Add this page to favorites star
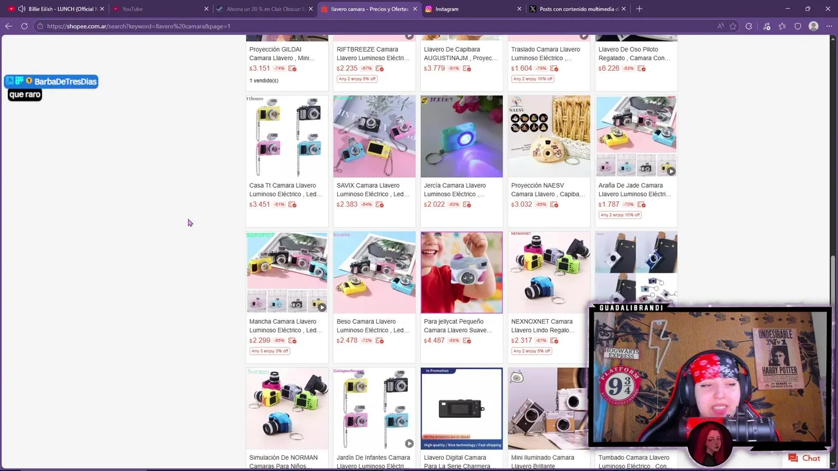 [733, 26]
